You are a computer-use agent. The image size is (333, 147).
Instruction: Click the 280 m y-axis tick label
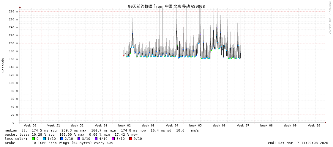pyautogui.click(x=13, y=11)
